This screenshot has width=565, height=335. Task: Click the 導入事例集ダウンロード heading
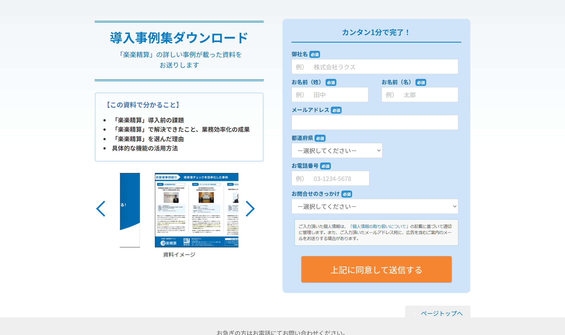179,38
